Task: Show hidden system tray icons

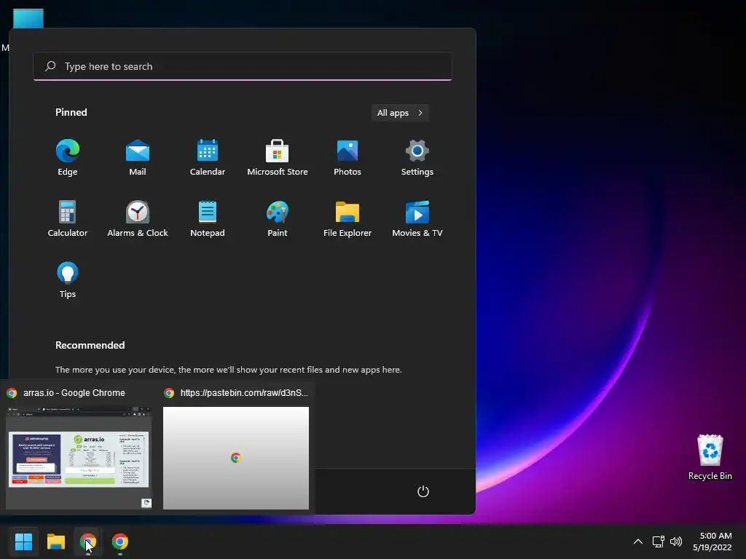Action: coord(638,542)
